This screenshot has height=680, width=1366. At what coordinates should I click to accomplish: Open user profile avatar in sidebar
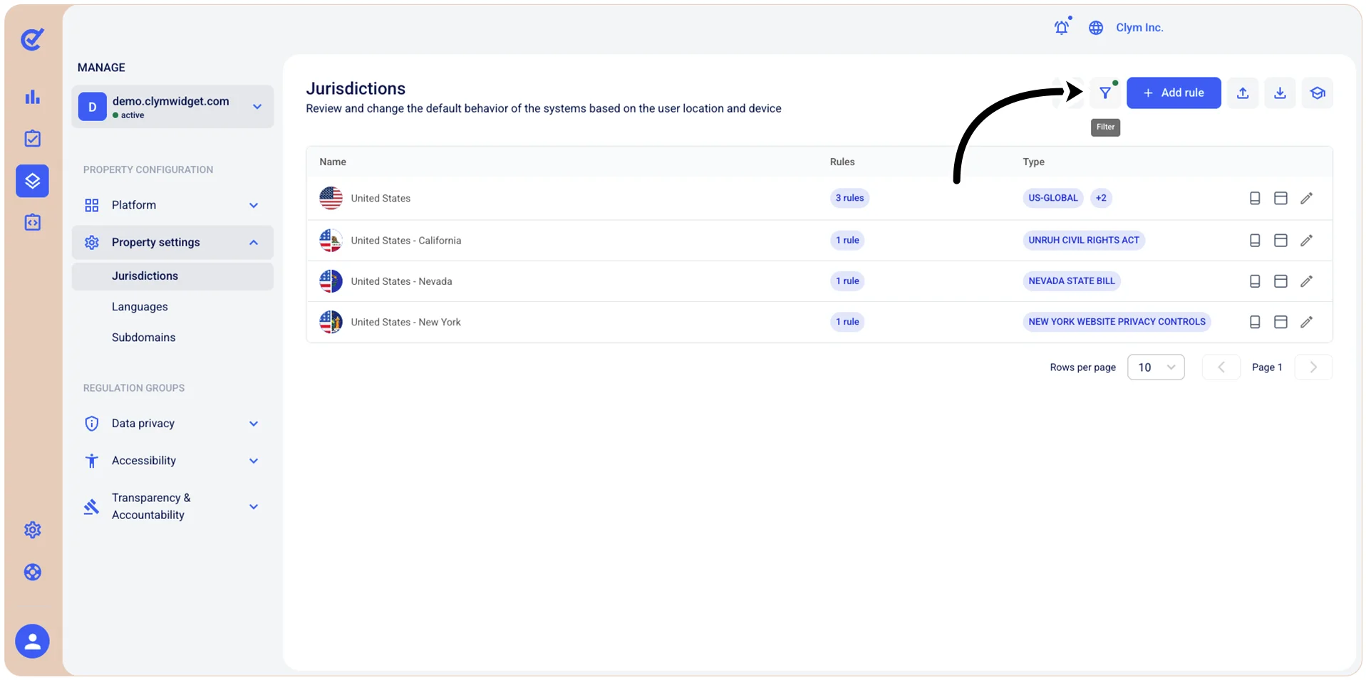point(33,642)
